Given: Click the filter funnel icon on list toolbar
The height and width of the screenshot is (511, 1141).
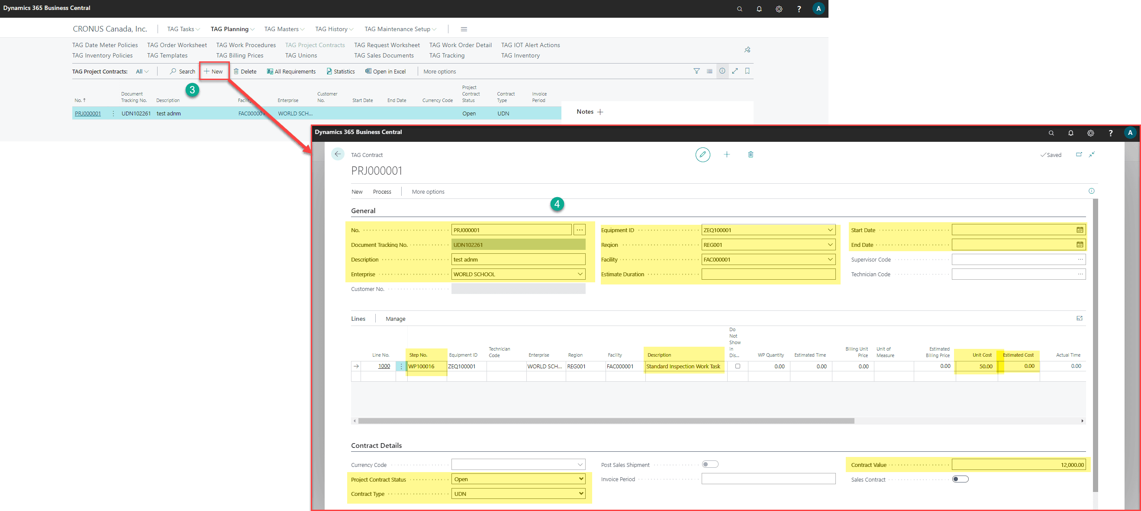Looking at the screenshot, I should [x=696, y=71].
